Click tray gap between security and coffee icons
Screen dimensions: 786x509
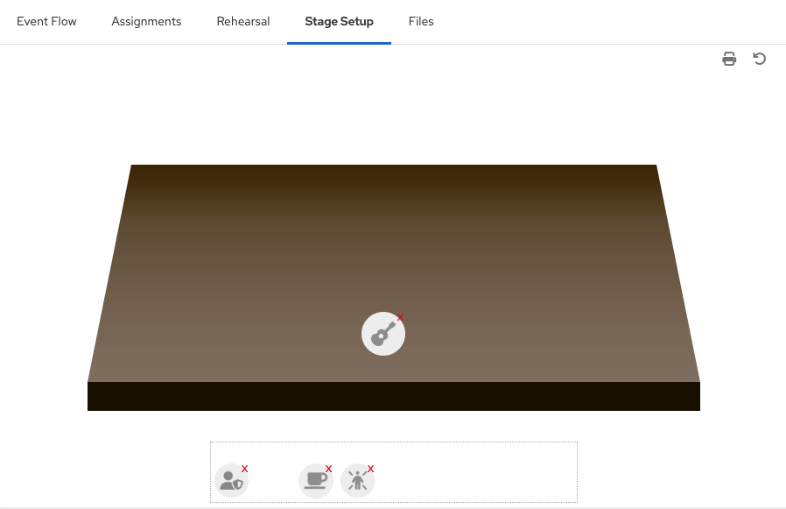click(273, 481)
